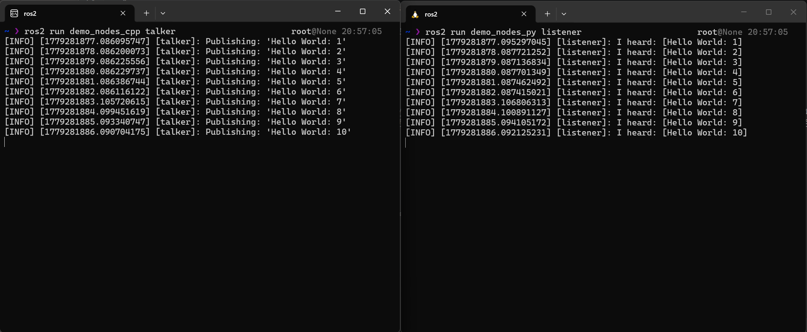Click the talker line publishing 'Hello World: 3'
The width and height of the screenshot is (807, 332).
click(x=175, y=62)
